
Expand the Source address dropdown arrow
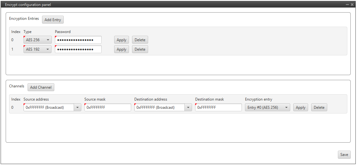point(77,107)
